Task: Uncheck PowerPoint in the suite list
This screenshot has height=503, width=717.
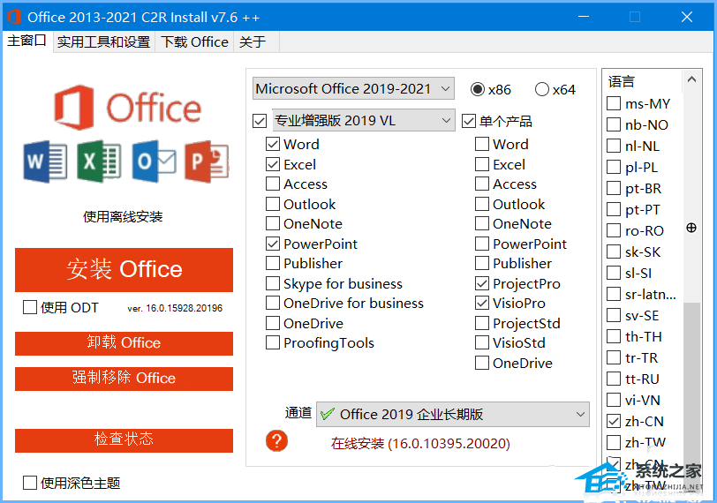Action: (273, 244)
